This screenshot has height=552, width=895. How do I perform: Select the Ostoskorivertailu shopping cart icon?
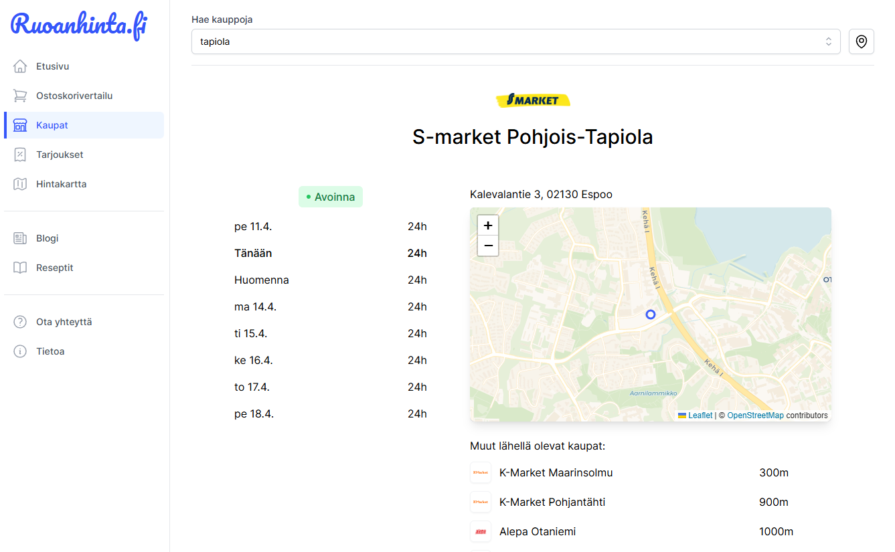pos(21,95)
